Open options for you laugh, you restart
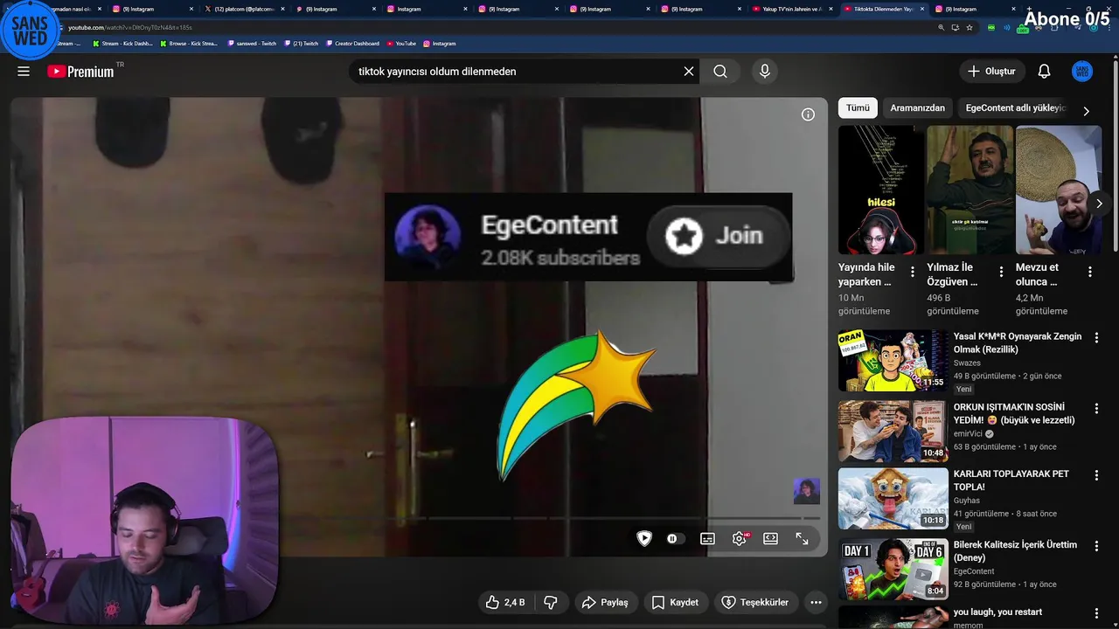The height and width of the screenshot is (629, 1119). tap(1096, 613)
